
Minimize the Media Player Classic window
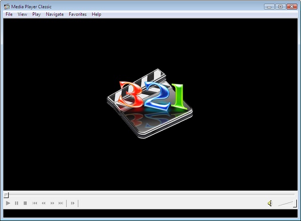(269, 7)
